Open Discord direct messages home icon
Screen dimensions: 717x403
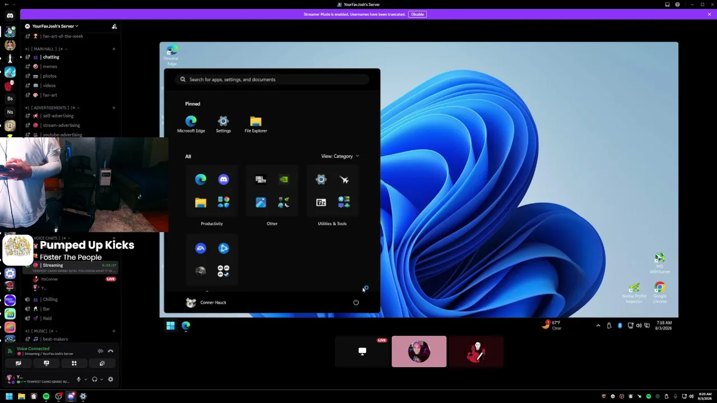point(10,16)
